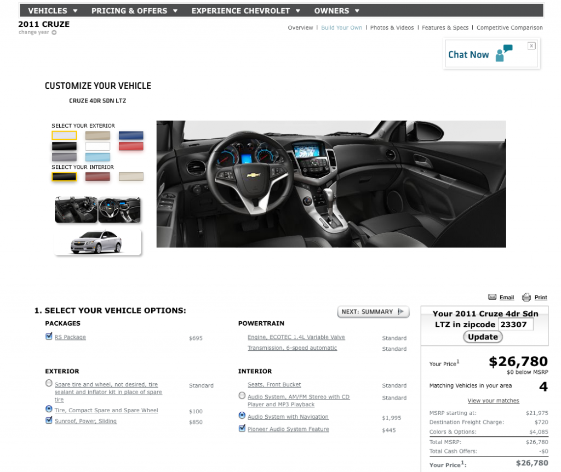
Task: Expand the Vehicles menu arrow
Action: click(x=75, y=11)
